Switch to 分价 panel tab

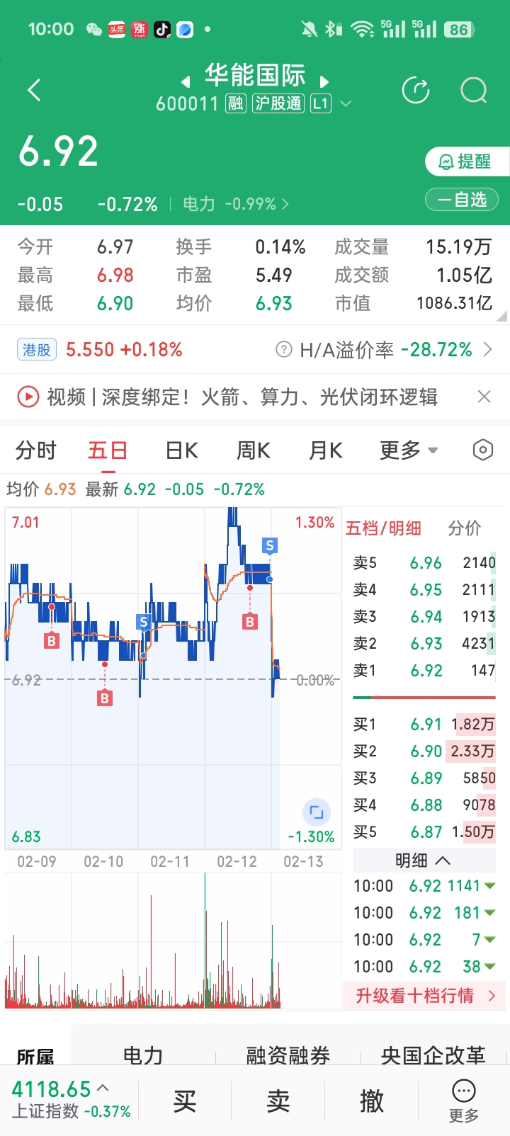[x=465, y=528]
